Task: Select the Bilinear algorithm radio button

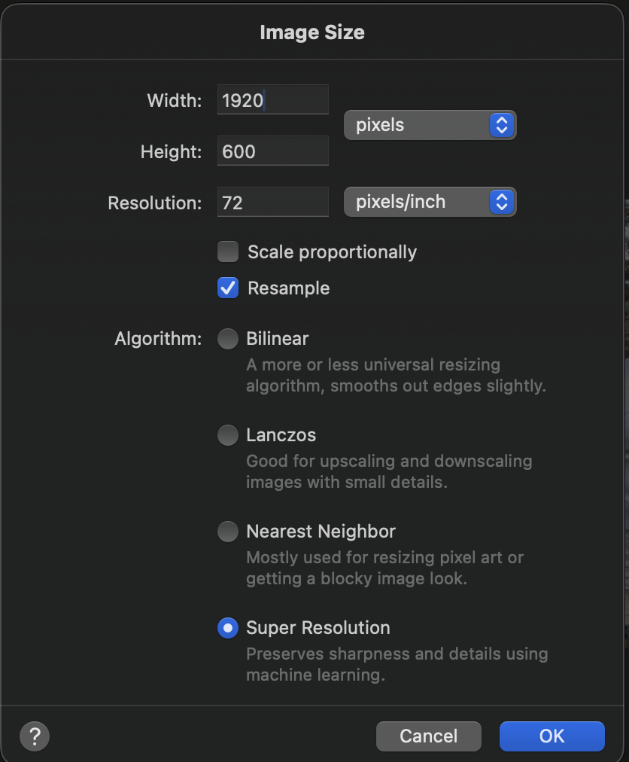Action: tap(228, 339)
